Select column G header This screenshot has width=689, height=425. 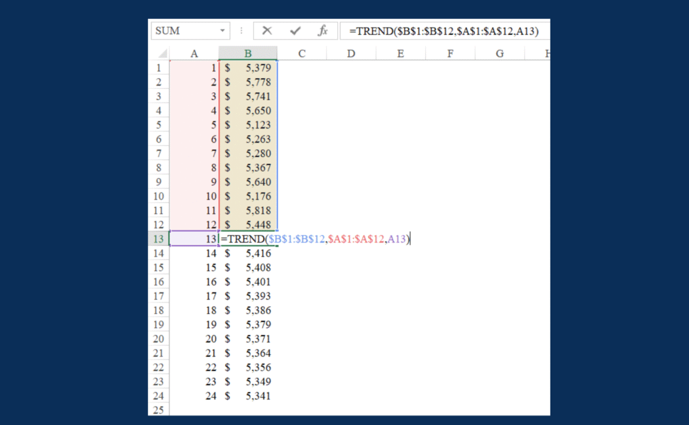[x=499, y=53]
